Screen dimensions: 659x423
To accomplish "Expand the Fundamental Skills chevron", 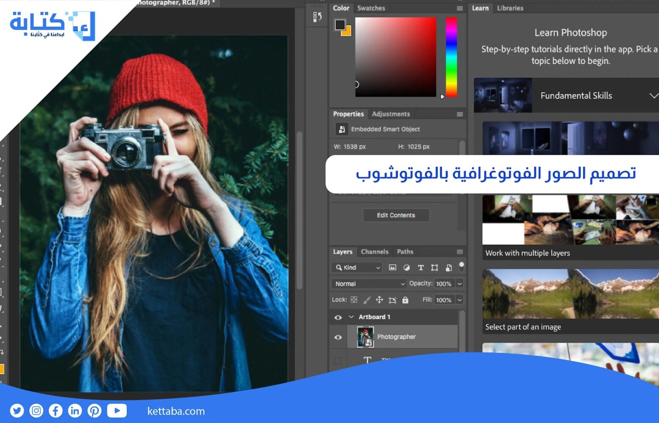I will pos(654,96).
